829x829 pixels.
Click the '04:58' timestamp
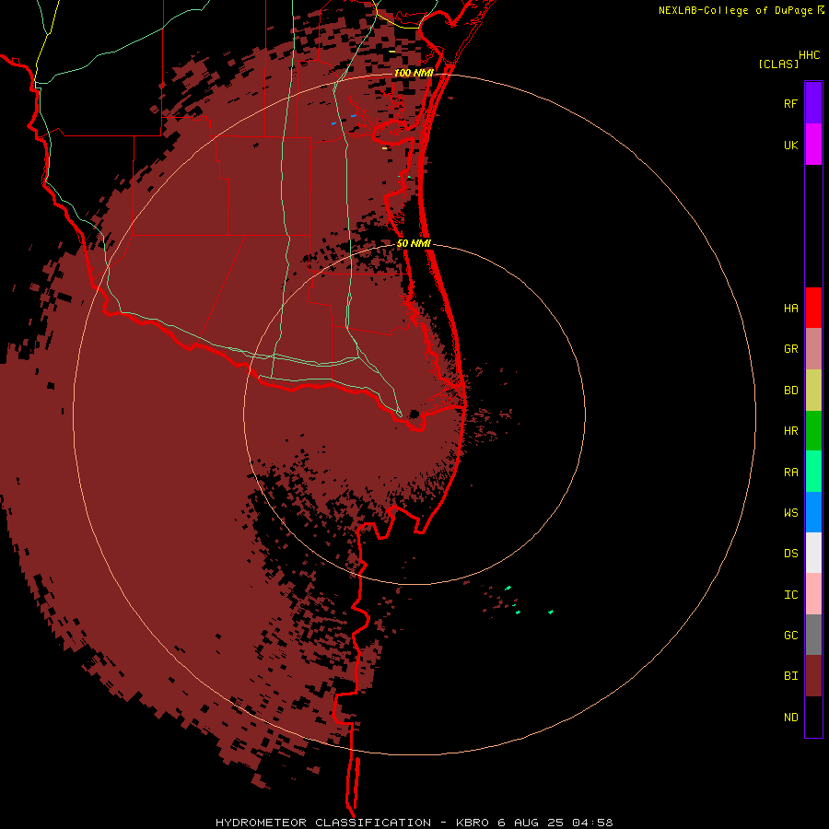(592, 823)
